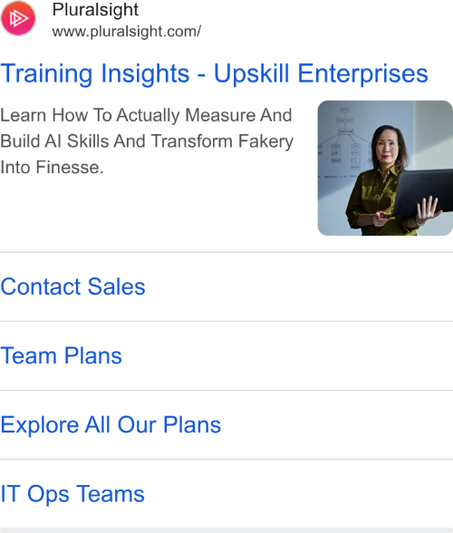Open the Training Insights - Upskill Enterprises headline
The height and width of the screenshot is (533, 453).
[214, 73]
